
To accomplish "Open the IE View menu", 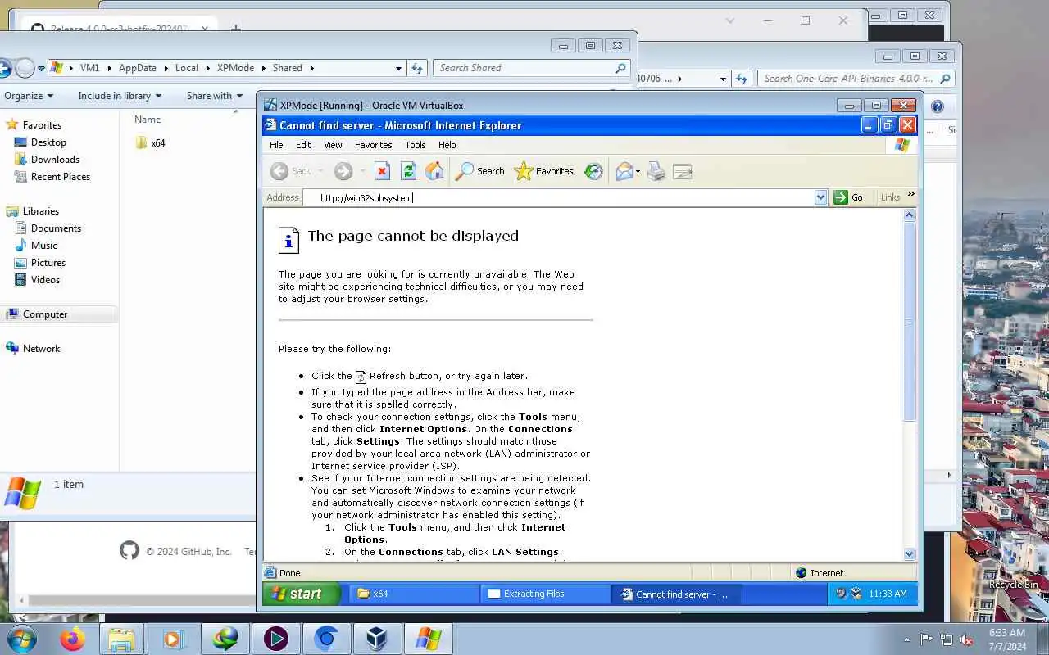I will [x=333, y=145].
